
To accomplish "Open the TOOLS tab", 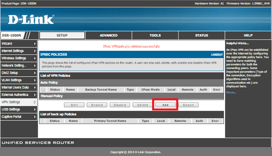I will pos(155,36).
